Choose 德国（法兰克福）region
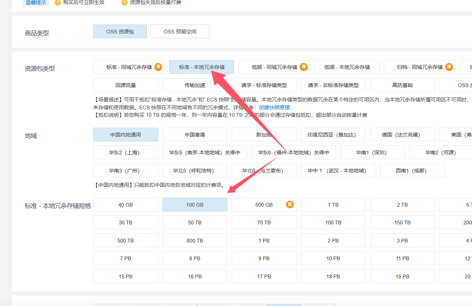The width and height of the screenshot is (472, 306). (x=403, y=135)
